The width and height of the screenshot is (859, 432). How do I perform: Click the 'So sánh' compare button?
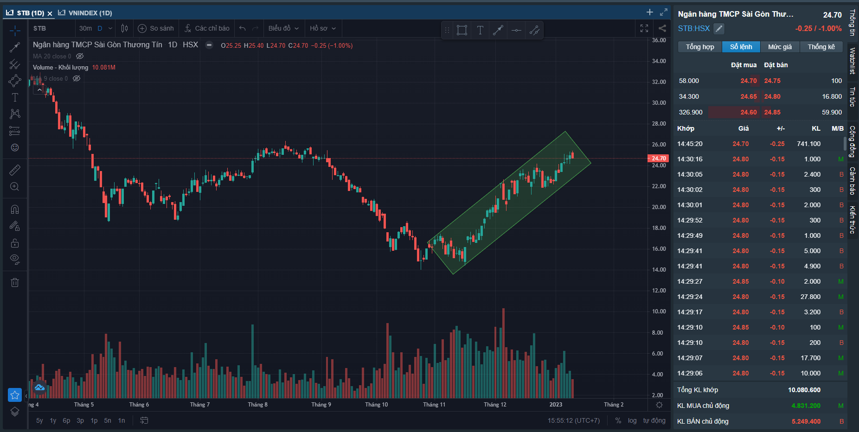tap(156, 28)
